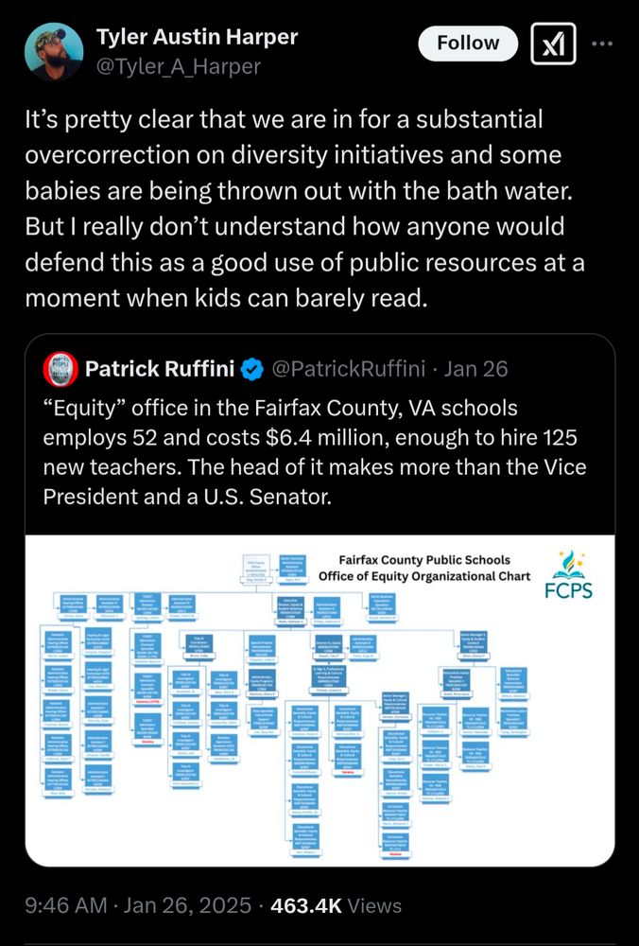Open the 9:46 AM · Jan 26, 2025 timestamp
The image size is (639, 946).
pos(138,905)
